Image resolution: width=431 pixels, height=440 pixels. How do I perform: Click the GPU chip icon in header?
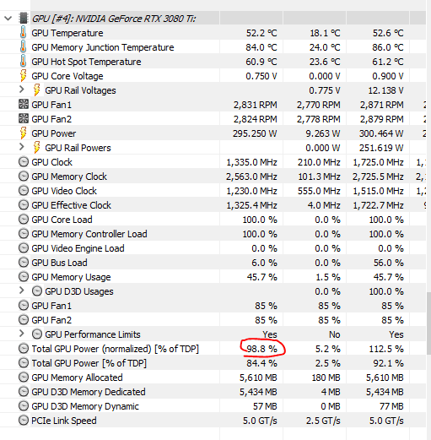[24, 19]
